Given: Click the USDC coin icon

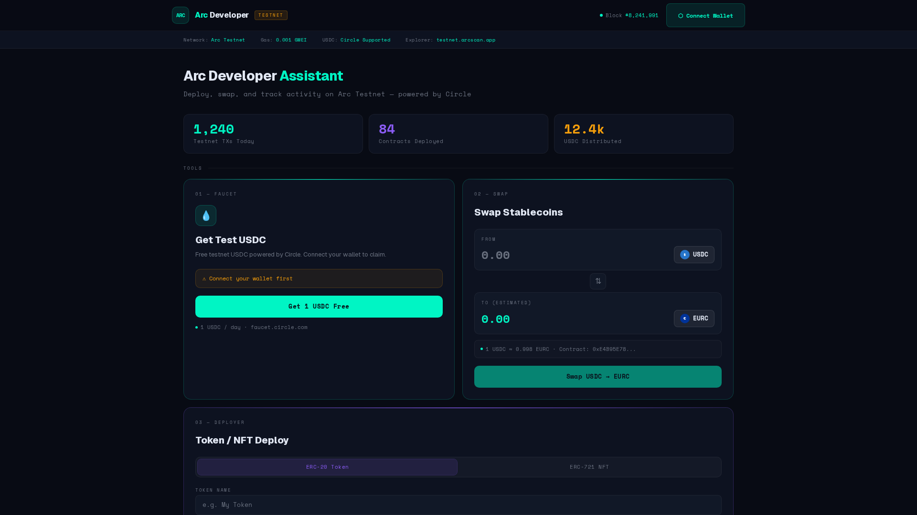Looking at the screenshot, I should coord(685,255).
